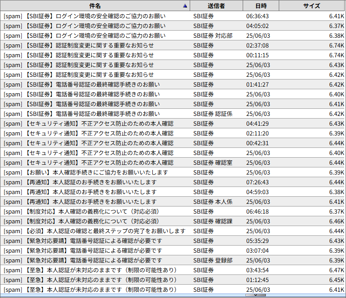The height and width of the screenshot is (298, 346).
Task: Select the 【再通知】 email received at 04:59:03
Action: [x=172, y=192]
